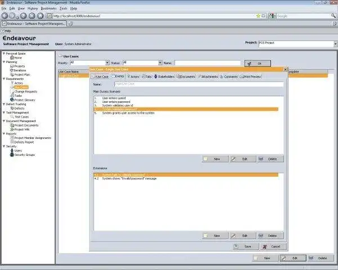Image resolution: width=338 pixels, height=270 pixels.
Task: Click the Name filter input field
Action: click(207, 63)
